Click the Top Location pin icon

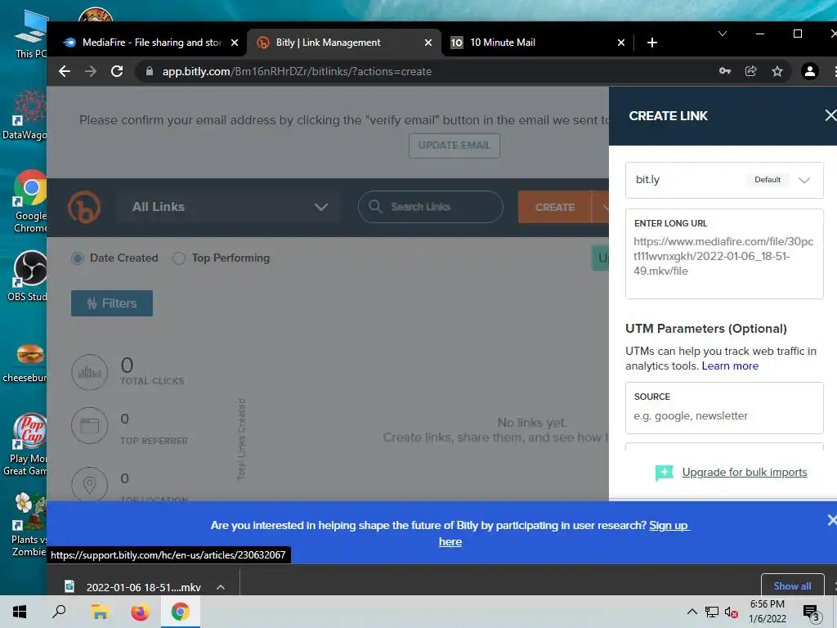click(x=90, y=484)
